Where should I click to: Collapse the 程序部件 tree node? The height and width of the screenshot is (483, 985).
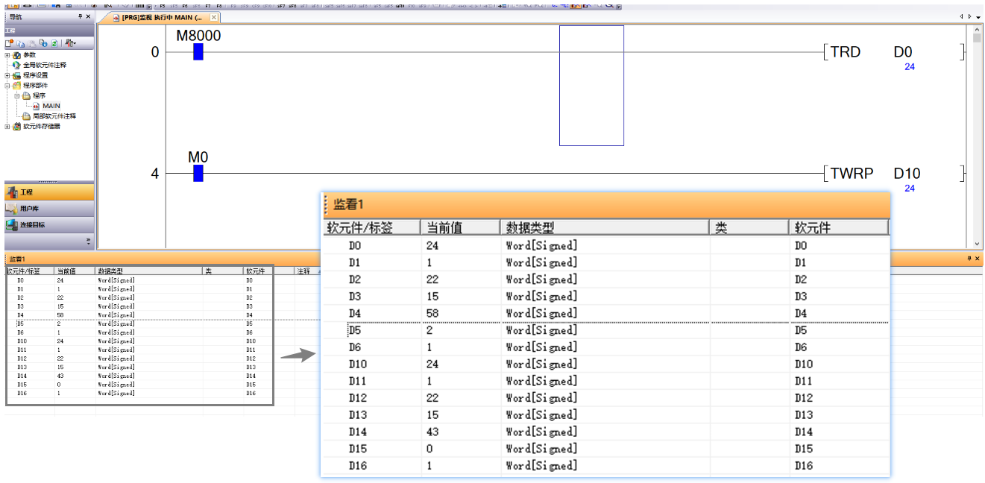7,86
